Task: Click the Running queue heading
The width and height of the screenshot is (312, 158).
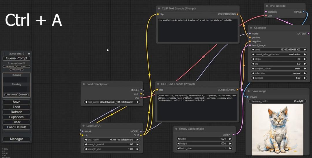Action: [x=16, y=75]
